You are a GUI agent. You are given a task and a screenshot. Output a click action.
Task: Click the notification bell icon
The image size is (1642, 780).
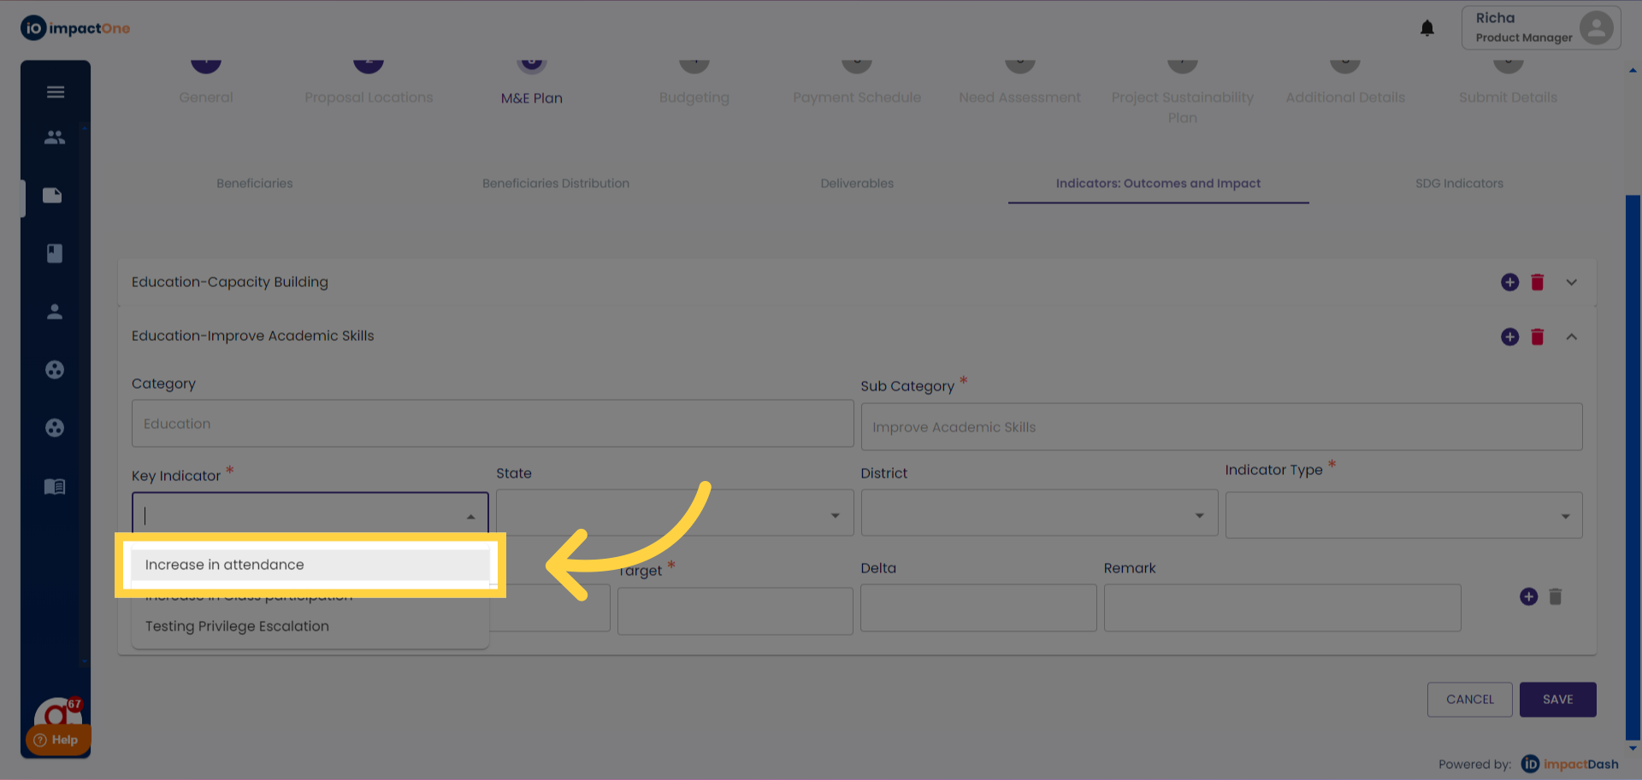(1426, 28)
